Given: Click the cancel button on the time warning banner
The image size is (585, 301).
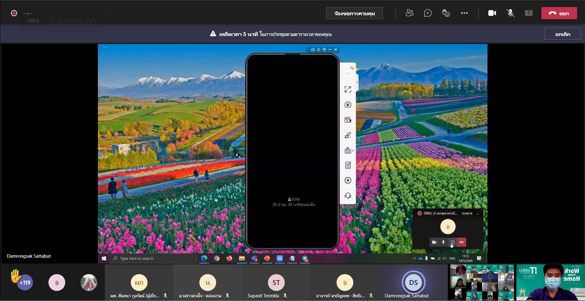Looking at the screenshot, I should (562, 34).
